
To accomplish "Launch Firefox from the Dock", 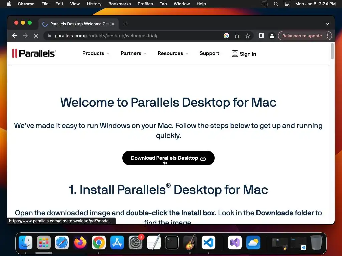I will (80, 243).
